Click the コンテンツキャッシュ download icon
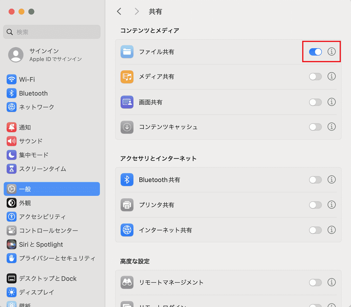This screenshot has height=307, width=351. click(x=127, y=127)
